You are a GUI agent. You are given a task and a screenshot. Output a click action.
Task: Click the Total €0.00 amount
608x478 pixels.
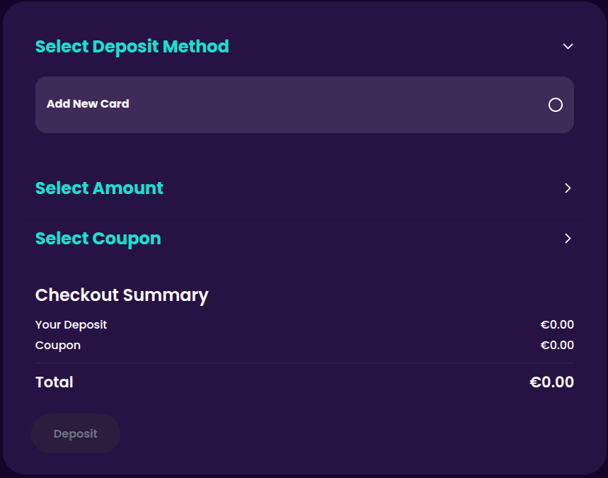point(551,382)
